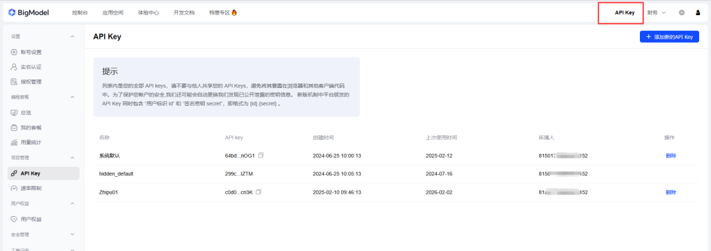The width and height of the screenshot is (711, 251).
Task: Click creation time 2025-02-10 09:46:13
Action: tap(336, 193)
